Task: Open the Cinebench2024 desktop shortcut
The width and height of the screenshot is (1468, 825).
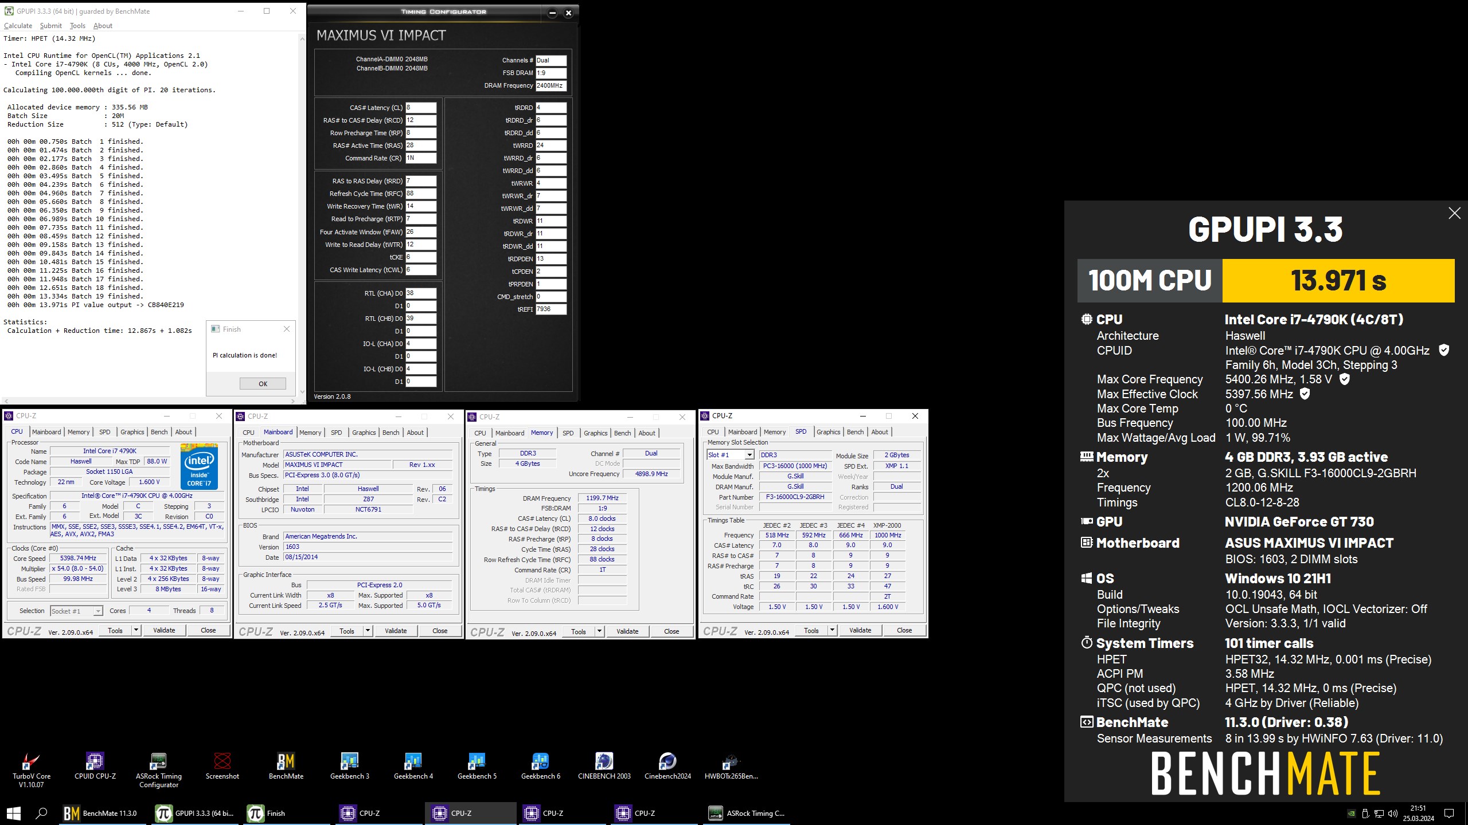Action: (x=667, y=766)
